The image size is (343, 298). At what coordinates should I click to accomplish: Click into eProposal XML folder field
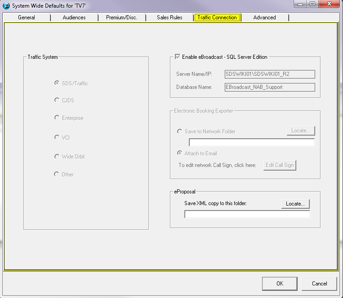pyautogui.click(x=247, y=215)
